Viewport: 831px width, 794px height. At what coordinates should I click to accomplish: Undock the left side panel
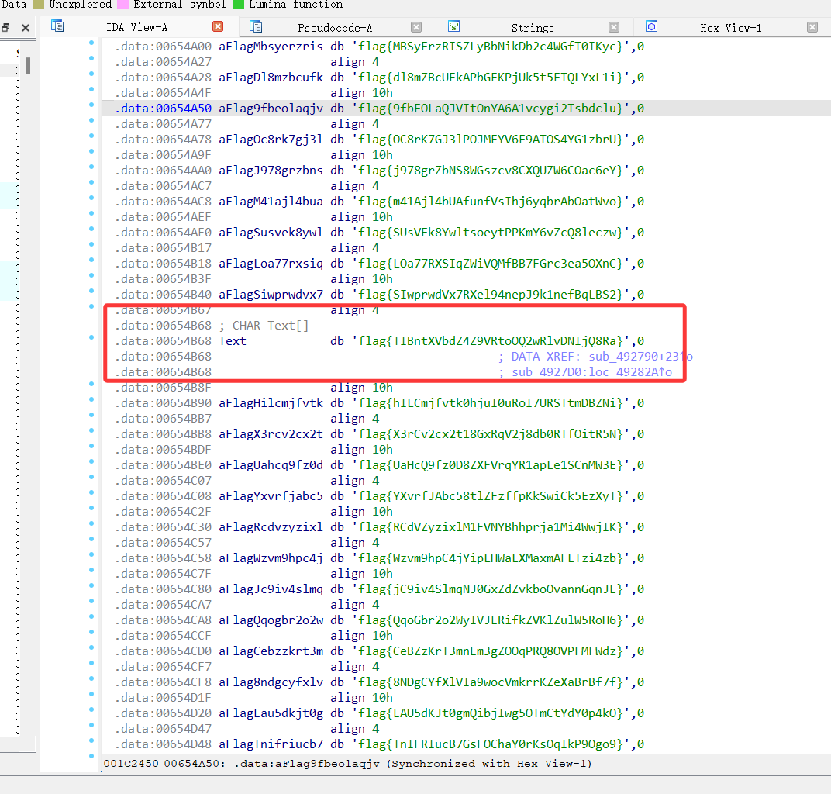pyautogui.click(x=6, y=28)
